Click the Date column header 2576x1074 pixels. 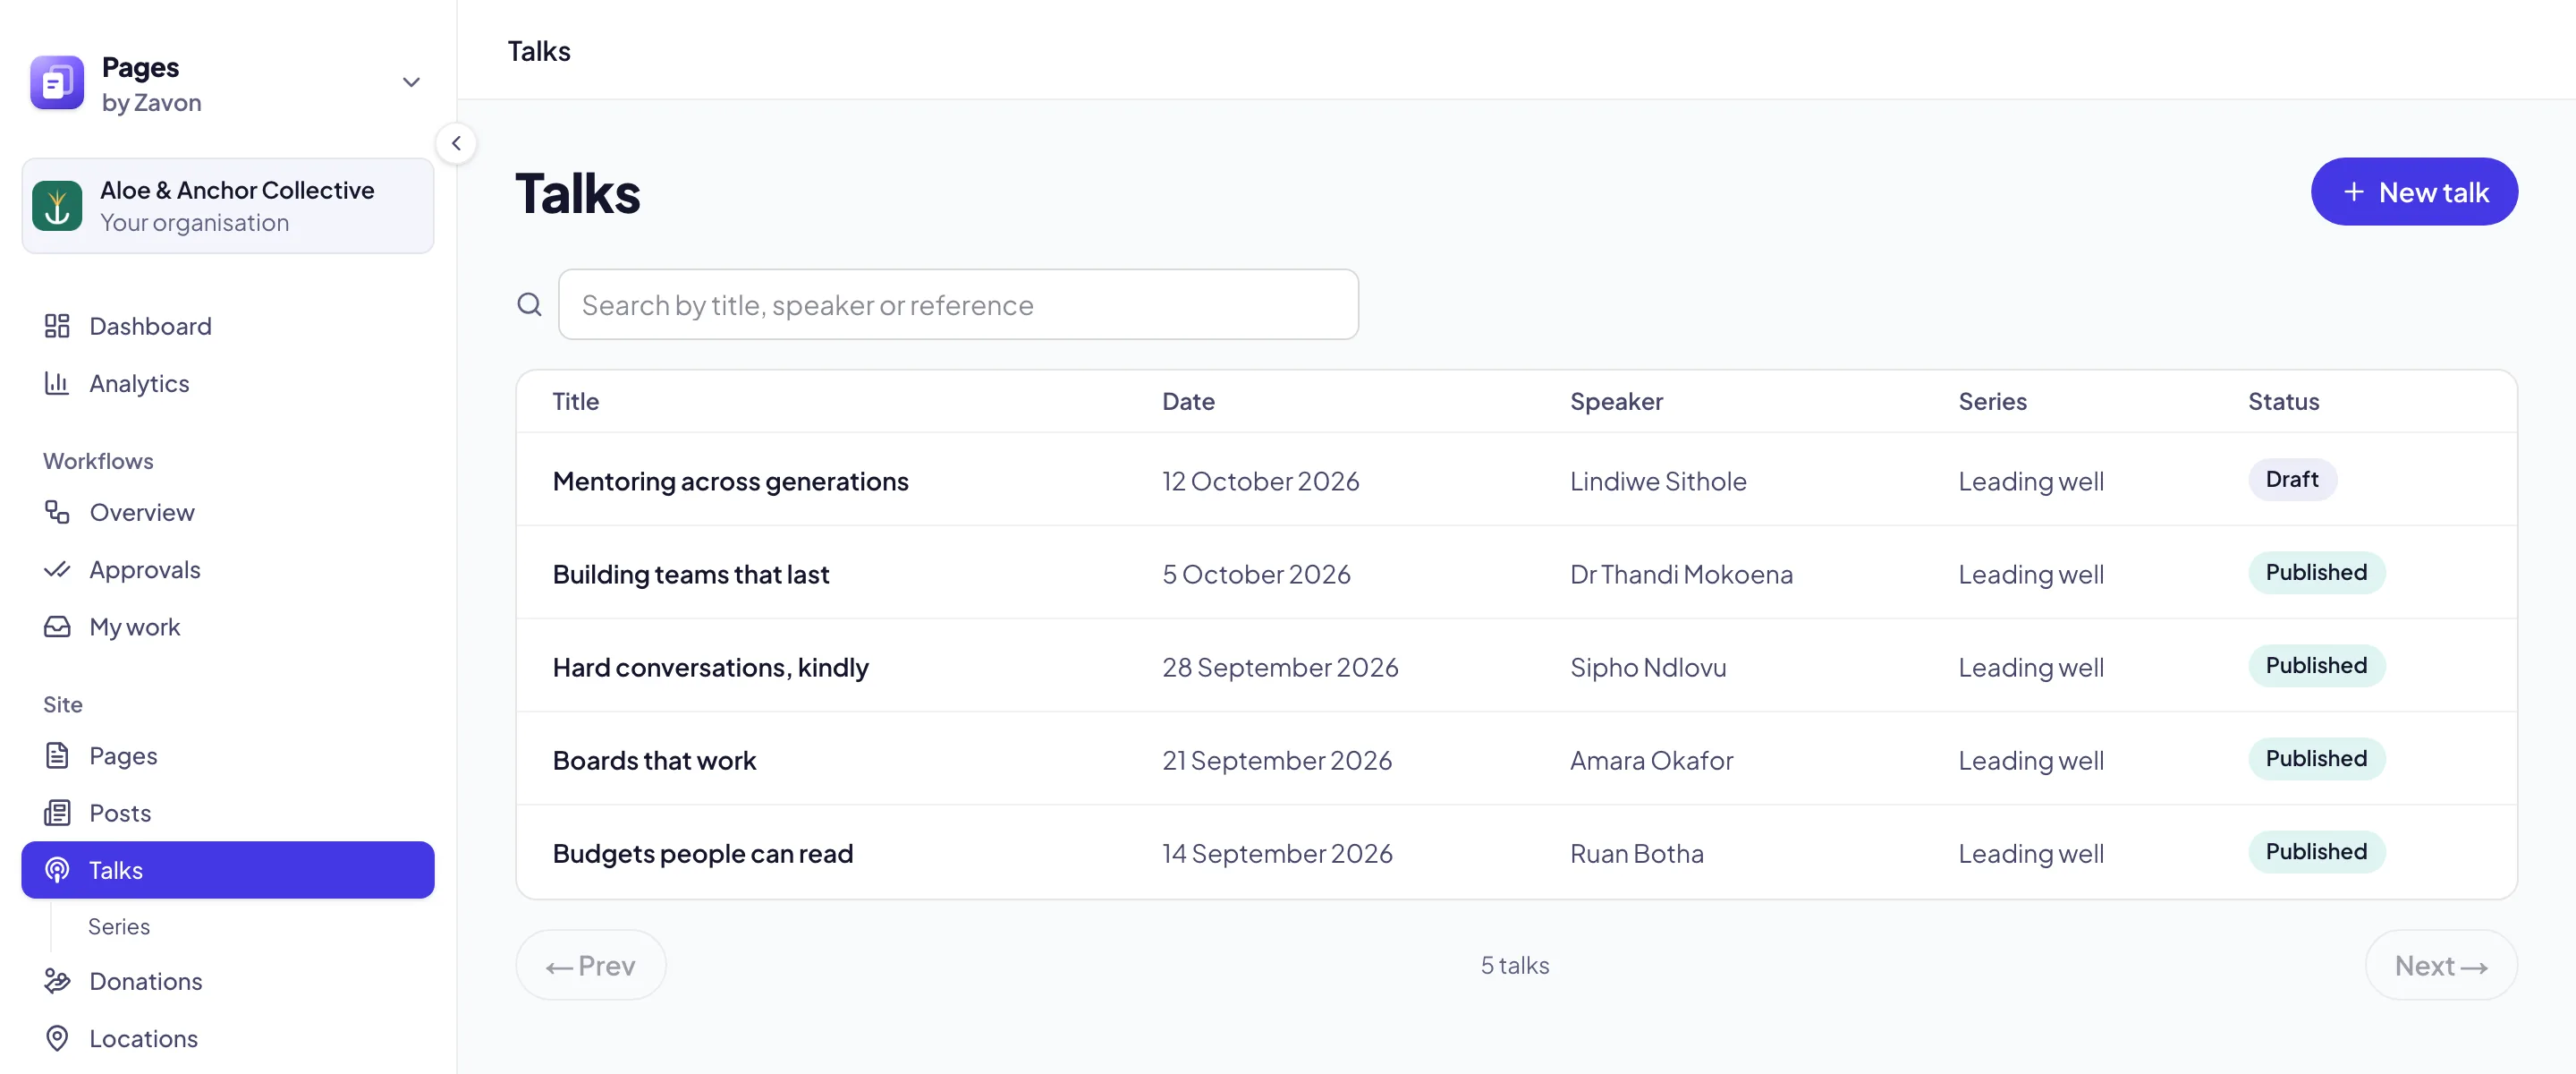coord(1188,401)
